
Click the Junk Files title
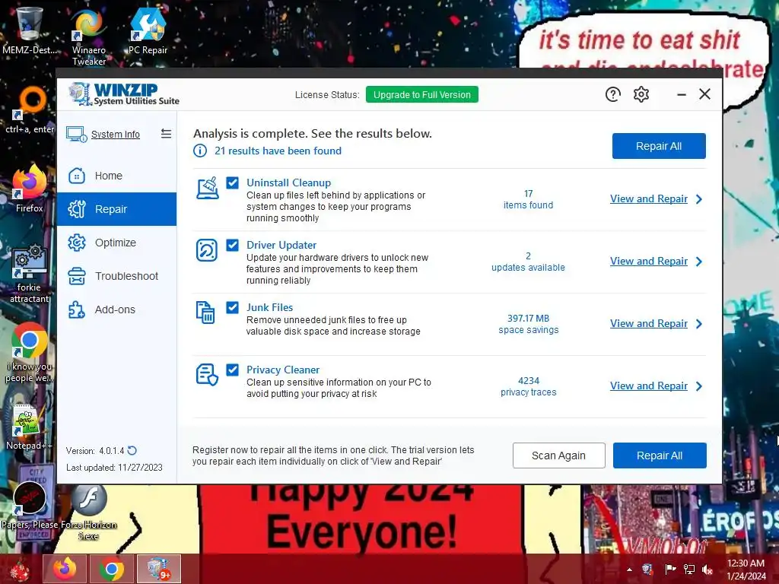pos(270,307)
